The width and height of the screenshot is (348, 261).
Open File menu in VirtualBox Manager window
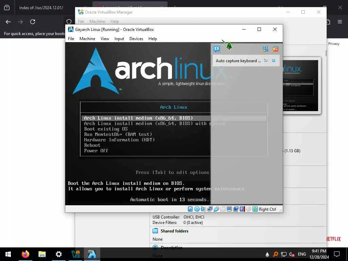81,21
